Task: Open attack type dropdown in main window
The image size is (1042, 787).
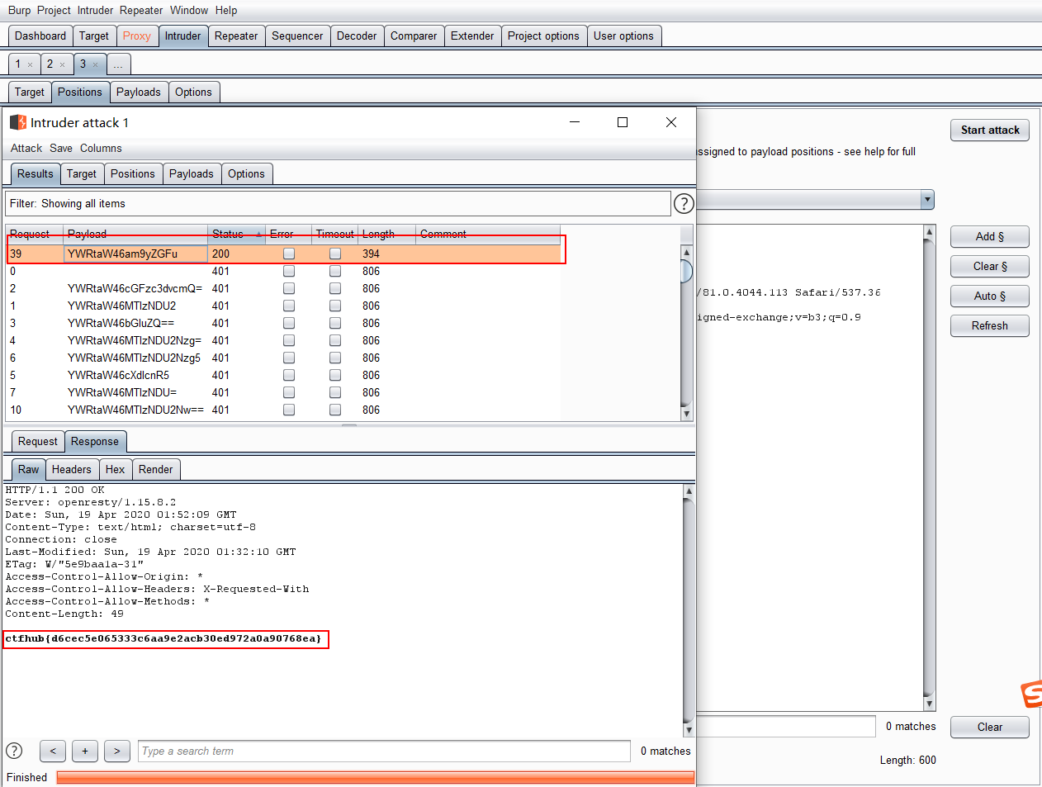Action: [927, 200]
